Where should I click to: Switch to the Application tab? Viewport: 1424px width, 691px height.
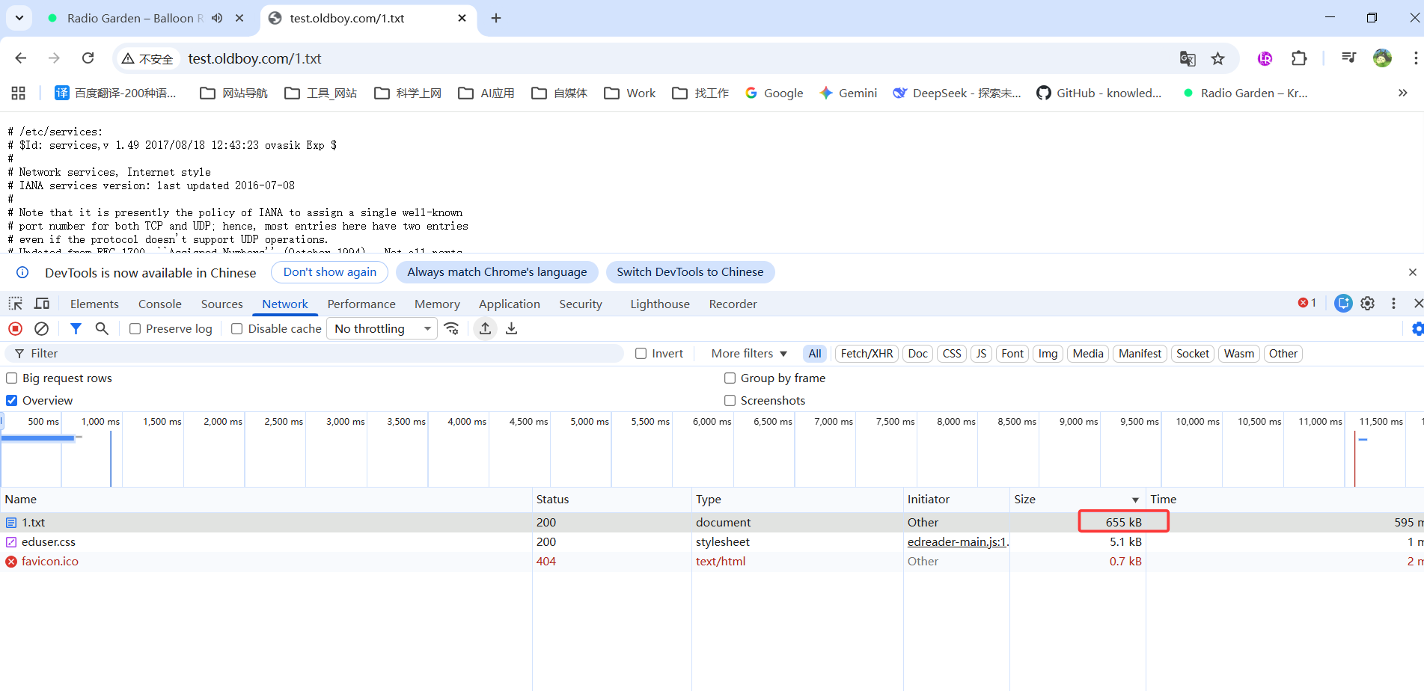[x=510, y=304]
